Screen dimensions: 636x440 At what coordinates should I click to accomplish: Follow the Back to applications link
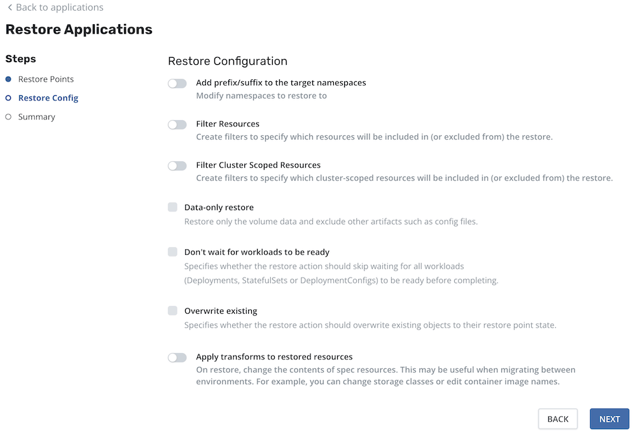click(60, 7)
